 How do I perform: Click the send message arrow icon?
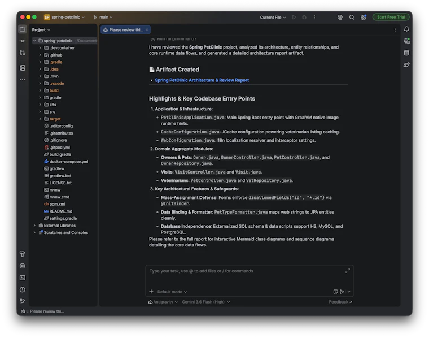(342, 292)
